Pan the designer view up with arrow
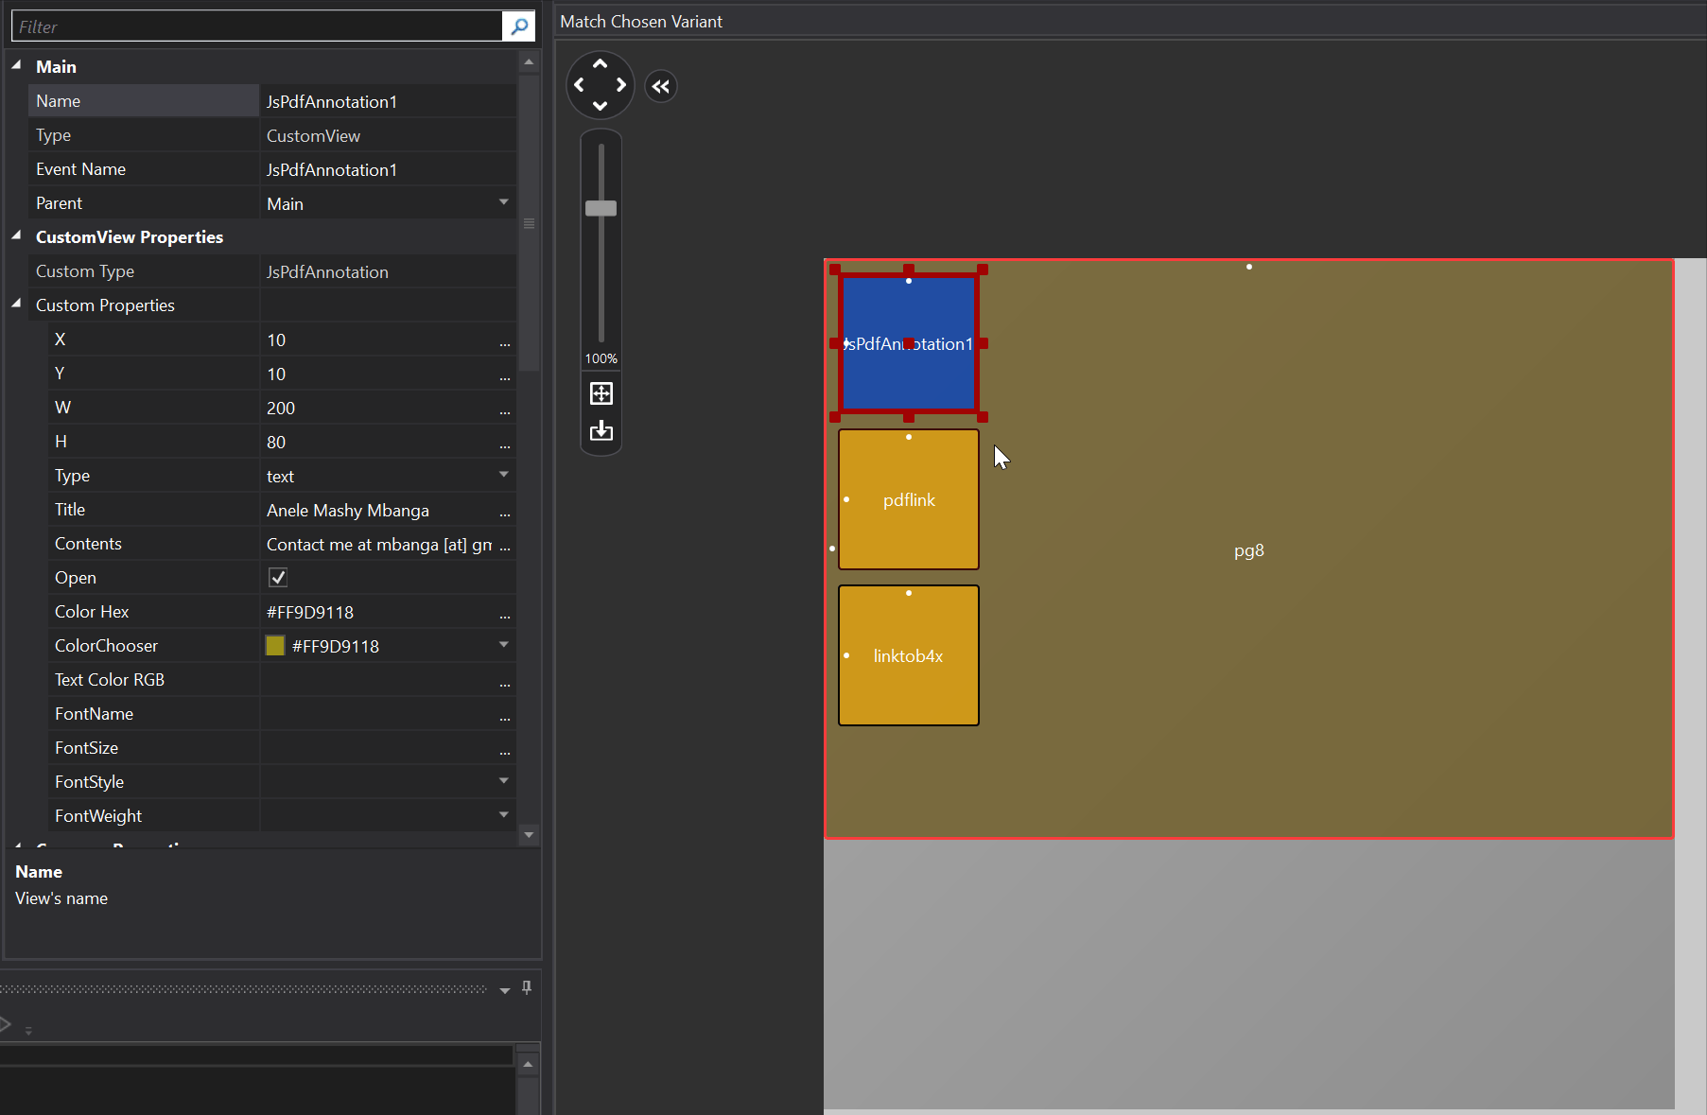This screenshot has height=1115, width=1707. tap(600, 63)
